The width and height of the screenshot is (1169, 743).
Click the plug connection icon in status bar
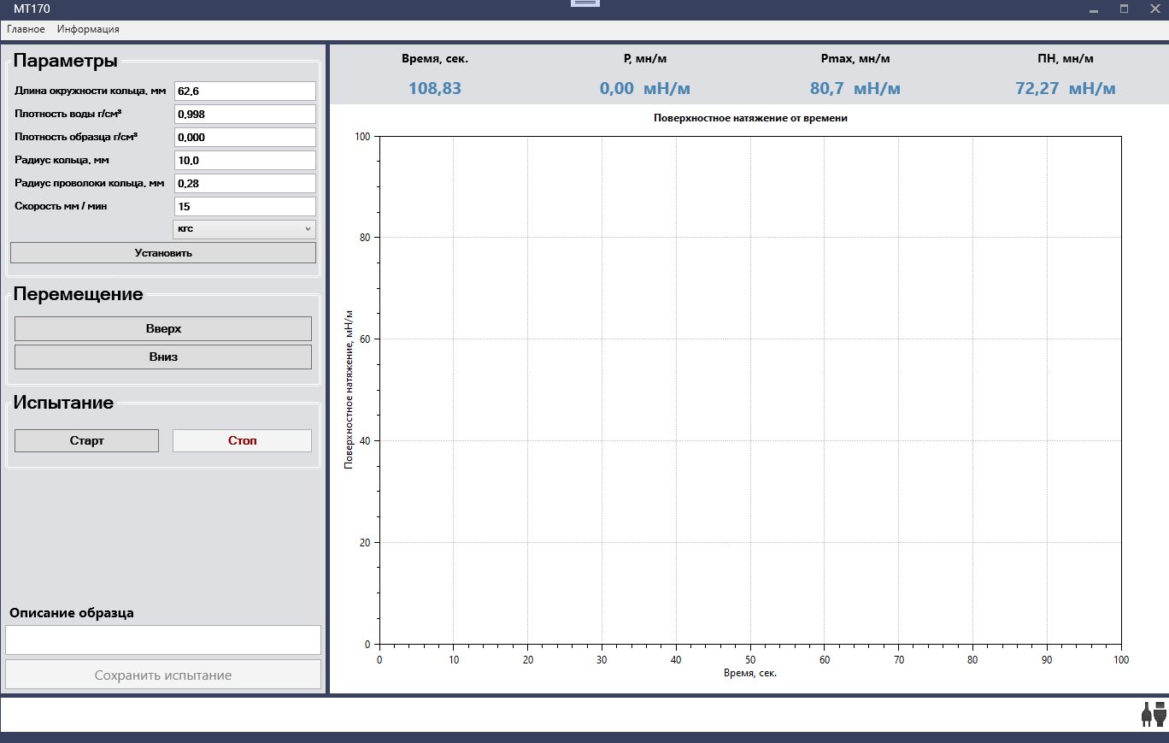coord(1153,713)
